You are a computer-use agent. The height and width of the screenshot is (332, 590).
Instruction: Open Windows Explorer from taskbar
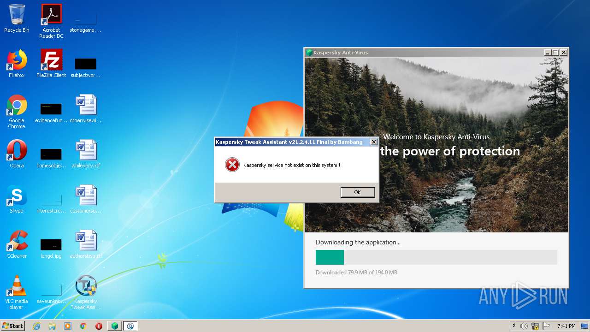tap(52, 326)
